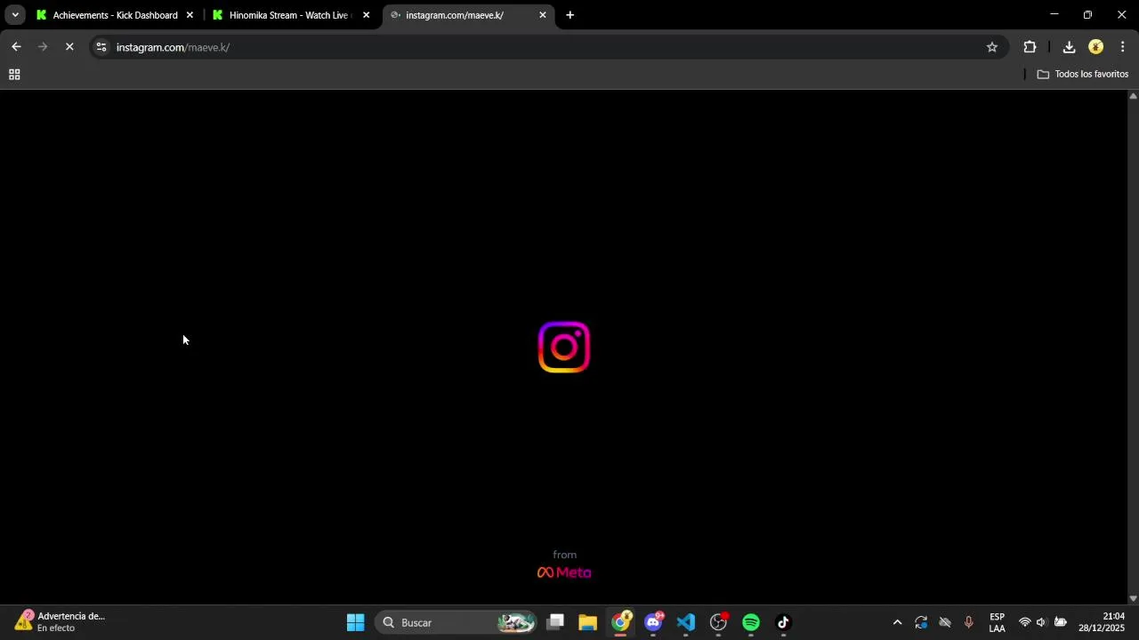Open the apps grid in bookmarks bar
1139x640 pixels.
14,75
